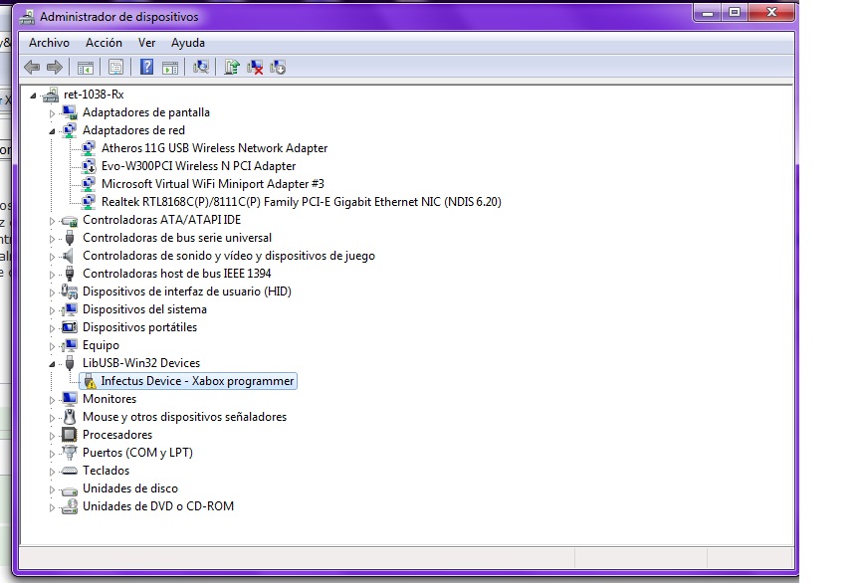Minimize the Administrador de dispositivos window

708,12
